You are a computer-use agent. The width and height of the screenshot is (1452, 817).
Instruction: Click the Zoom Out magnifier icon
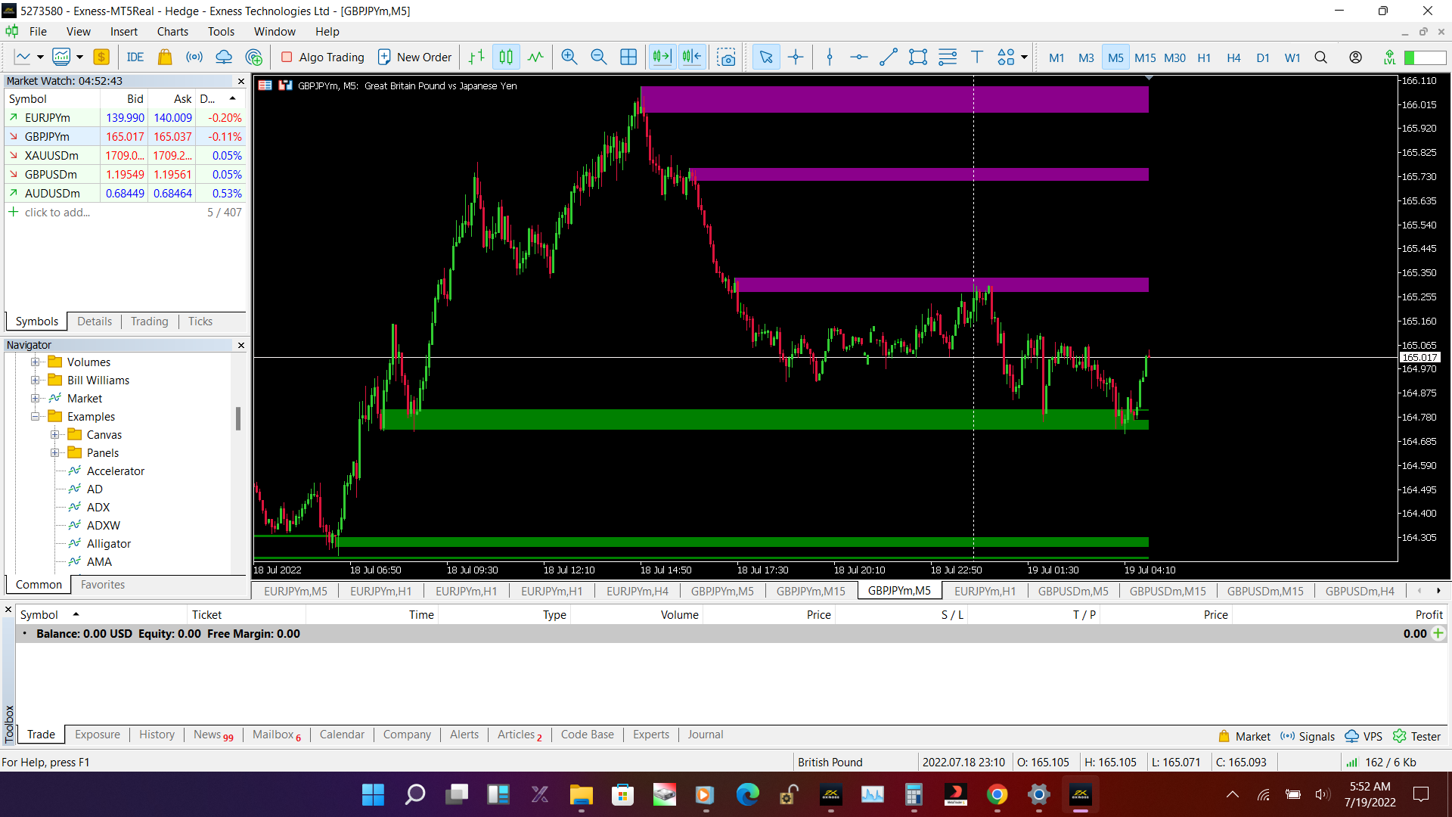[x=598, y=57]
